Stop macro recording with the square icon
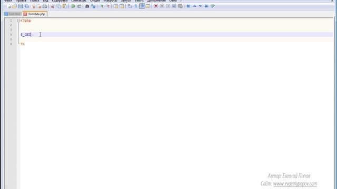Image resolution: width=337 pixels, height=189 pixels. (x=162, y=6)
